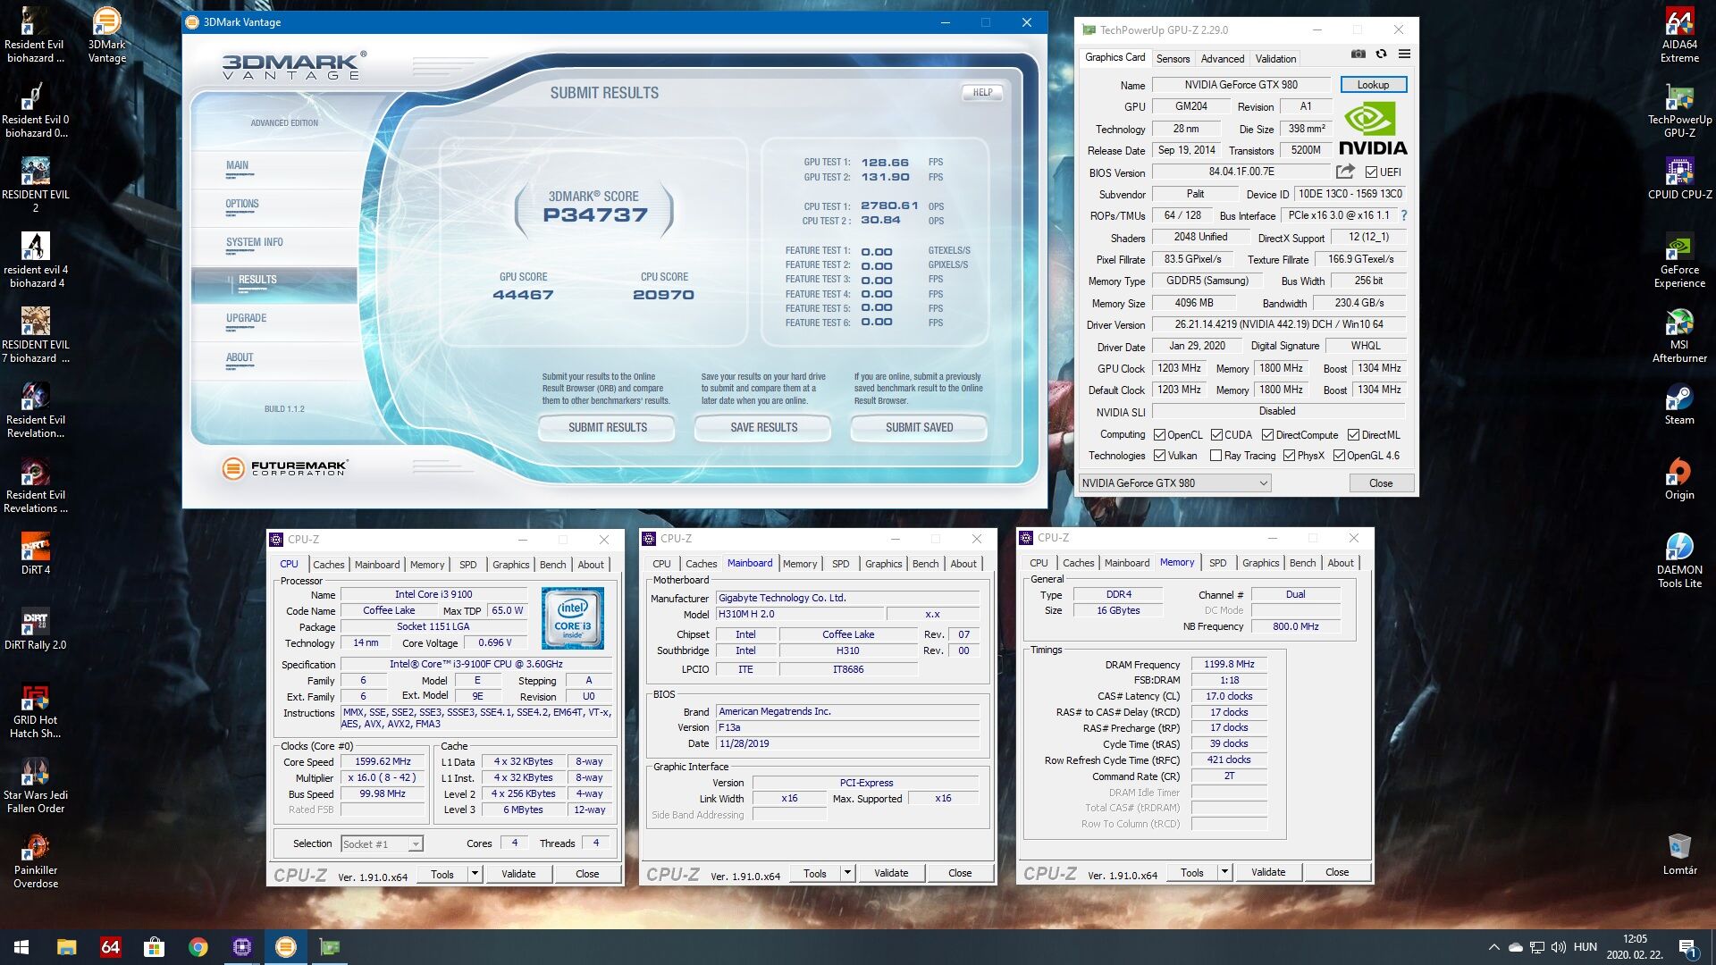The height and width of the screenshot is (965, 1716).
Task: Open the taskbar clock and date
Action: point(1635,947)
